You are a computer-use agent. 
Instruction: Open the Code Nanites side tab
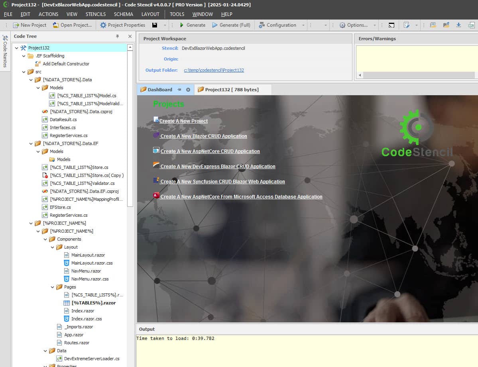[x=5, y=51]
